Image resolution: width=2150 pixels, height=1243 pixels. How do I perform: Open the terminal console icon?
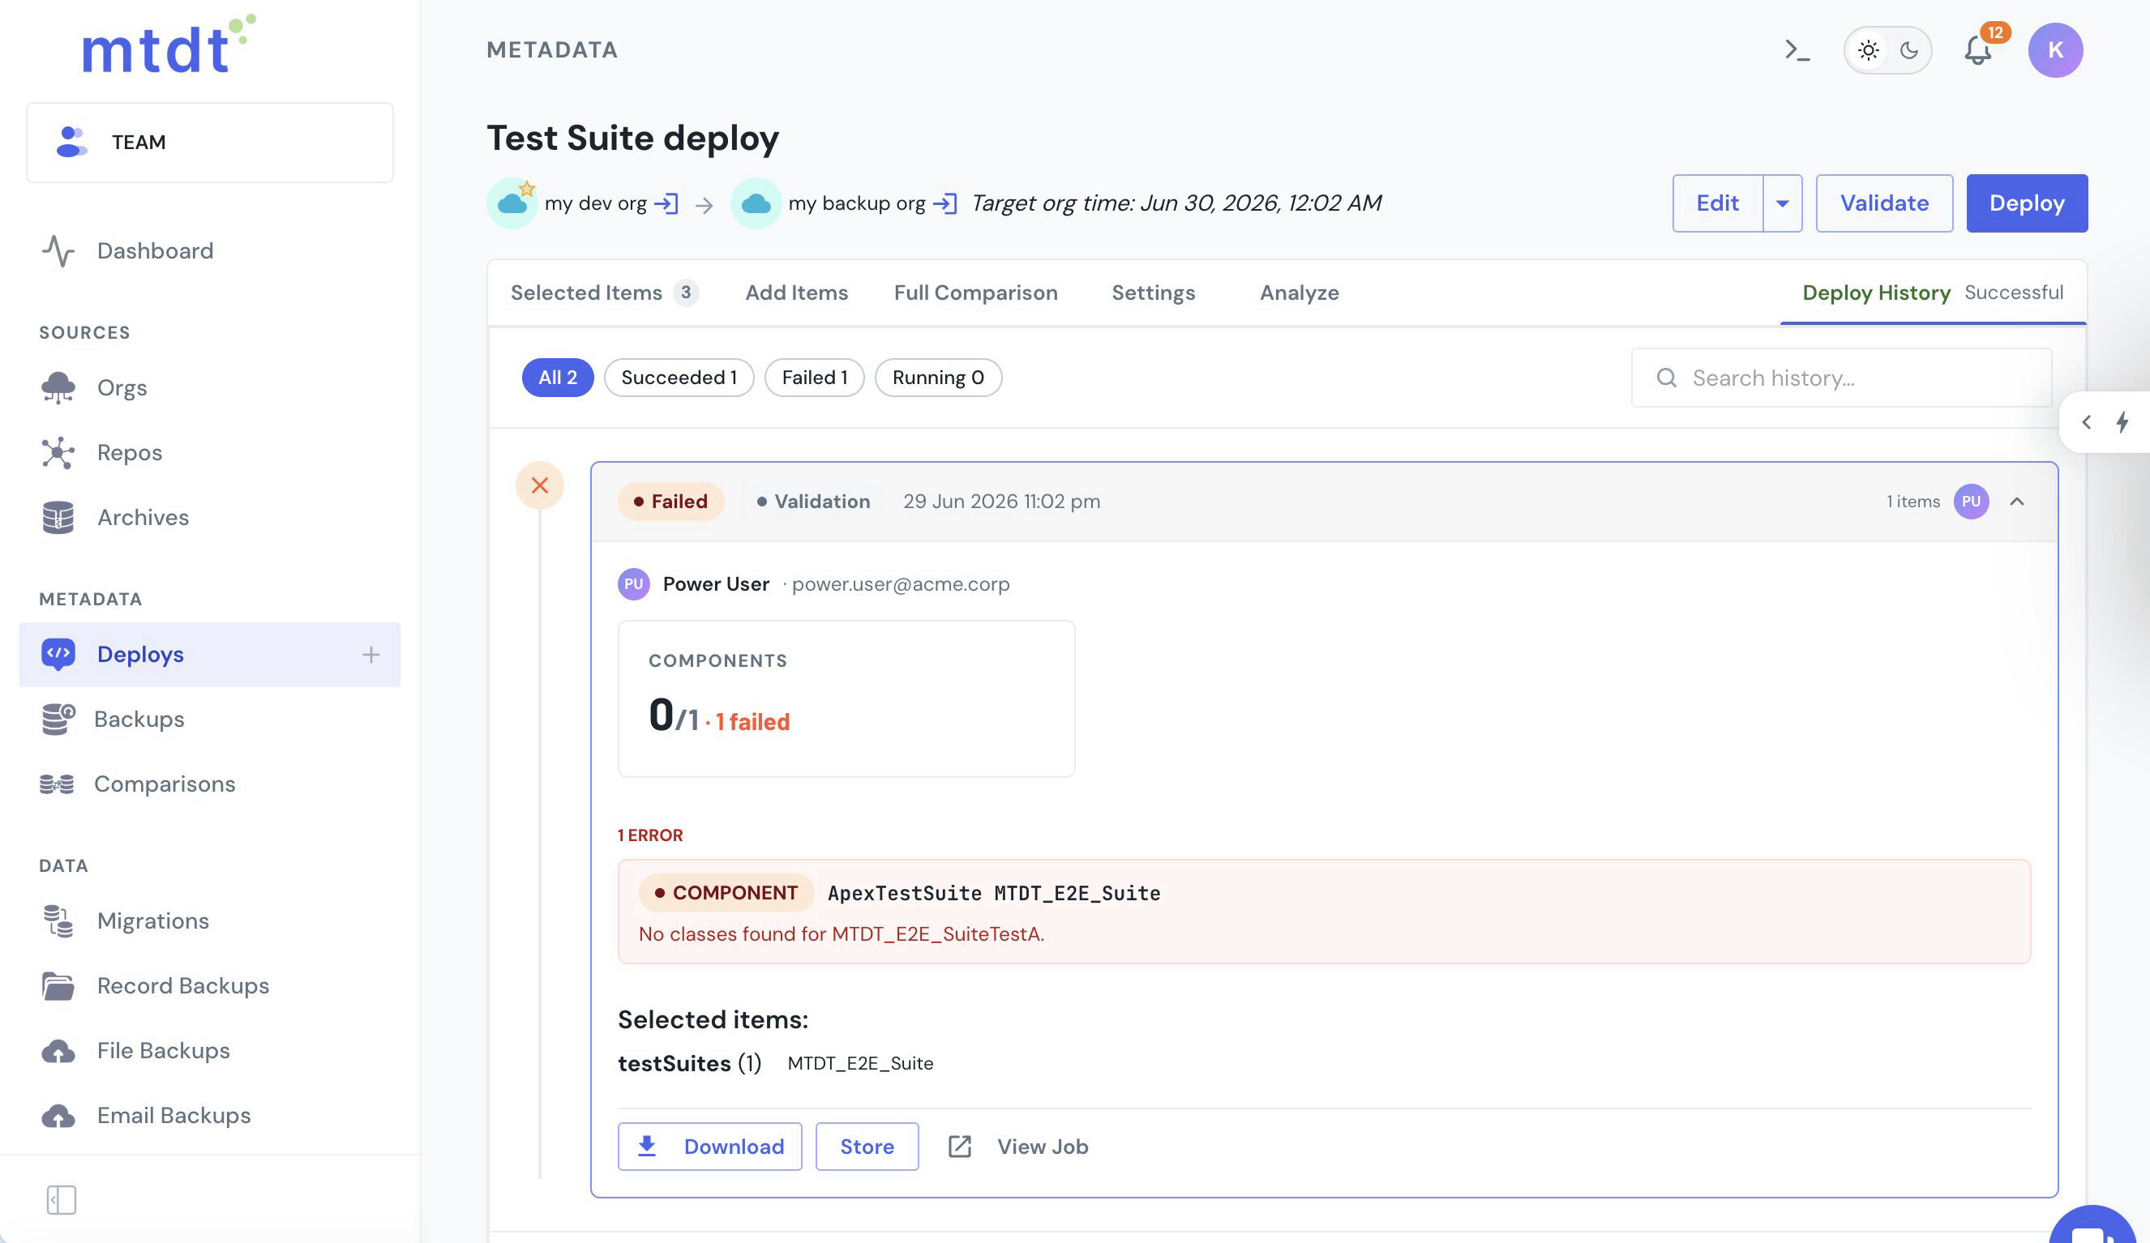[x=1797, y=50]
